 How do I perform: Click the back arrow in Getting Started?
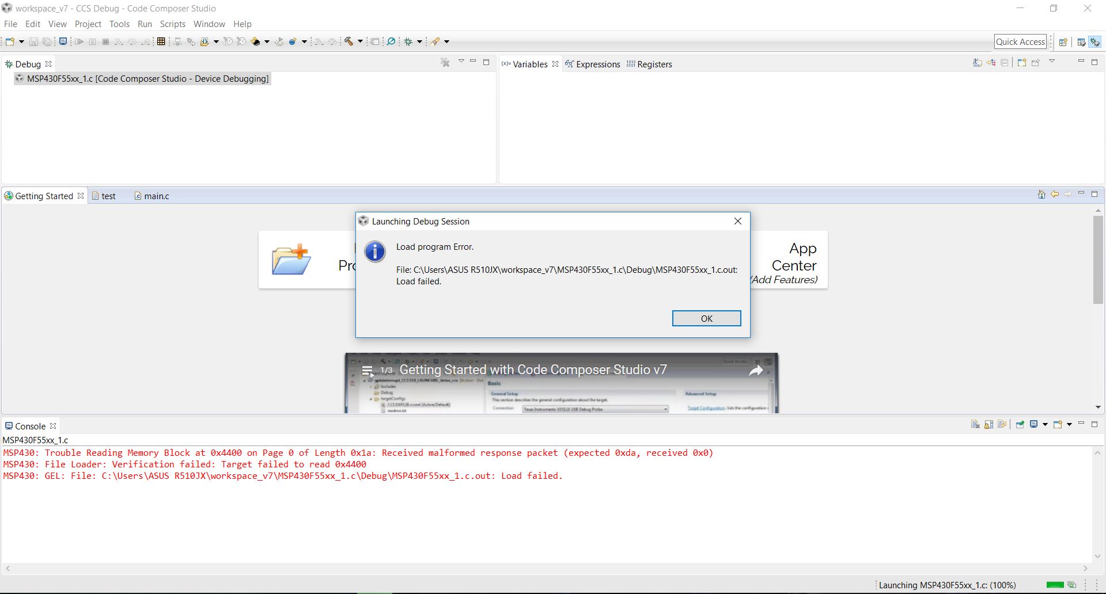[1055, 195]
